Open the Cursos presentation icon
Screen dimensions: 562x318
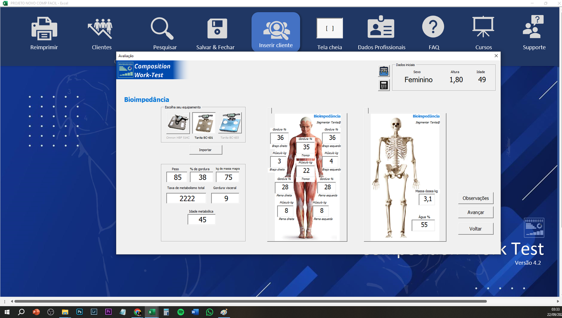pos(483,27)
